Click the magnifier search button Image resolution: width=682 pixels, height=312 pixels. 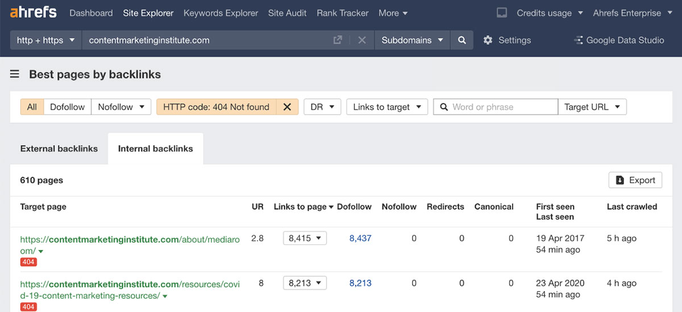[462, 40]
